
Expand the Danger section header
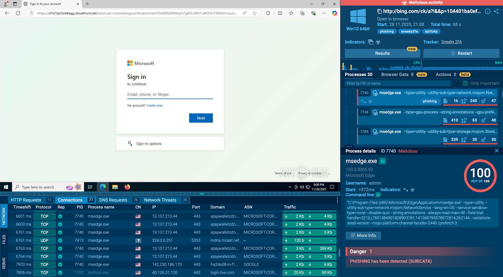423,252
